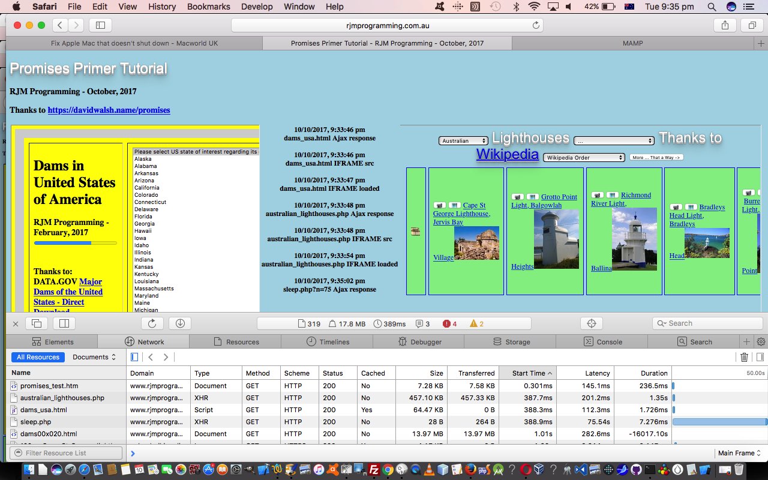Click camera icon beside Grotto Point Light

[518, 197]
